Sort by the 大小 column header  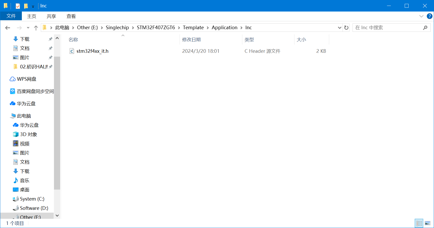point(301,40)
